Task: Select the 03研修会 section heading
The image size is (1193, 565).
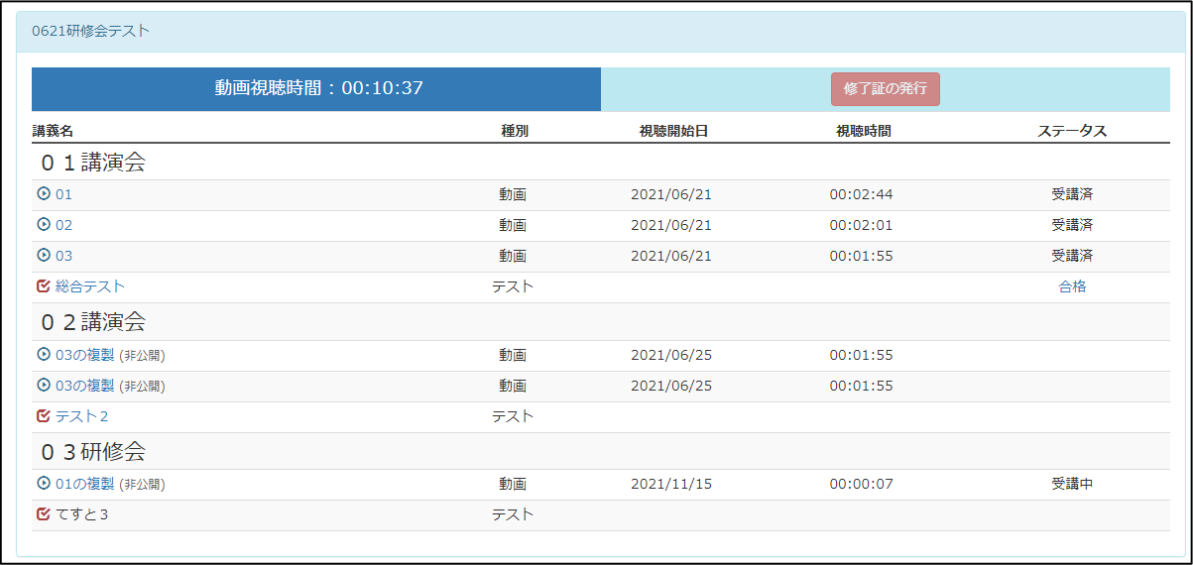Action: 93,452
